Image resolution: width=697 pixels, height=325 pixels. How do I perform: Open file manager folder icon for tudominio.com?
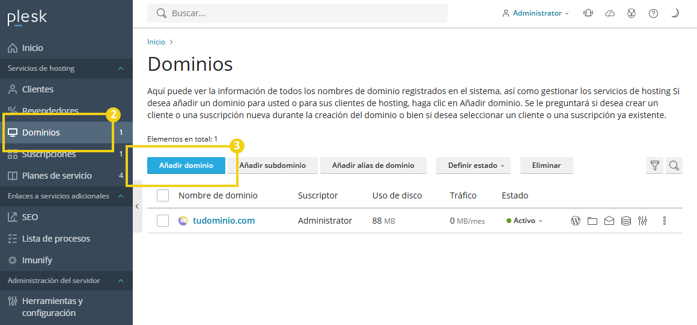592,220
